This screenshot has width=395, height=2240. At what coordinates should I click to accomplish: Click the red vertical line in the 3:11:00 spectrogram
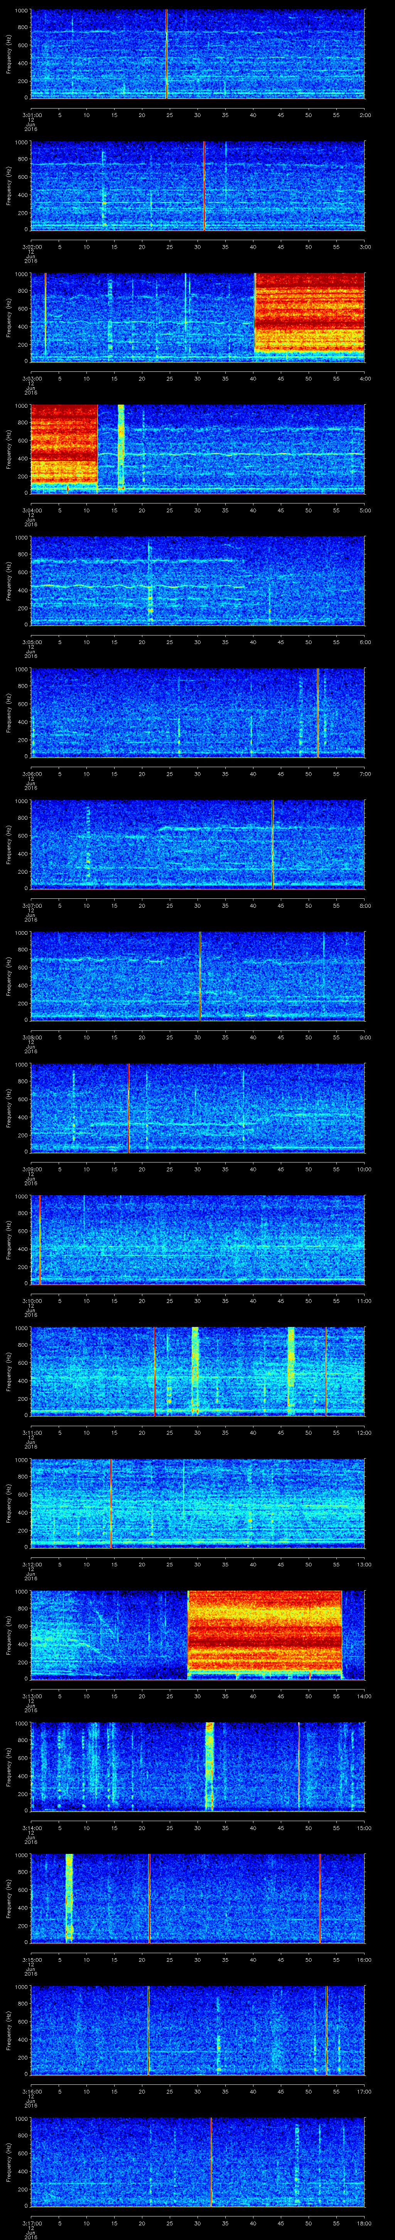(x=155, y=1371)
